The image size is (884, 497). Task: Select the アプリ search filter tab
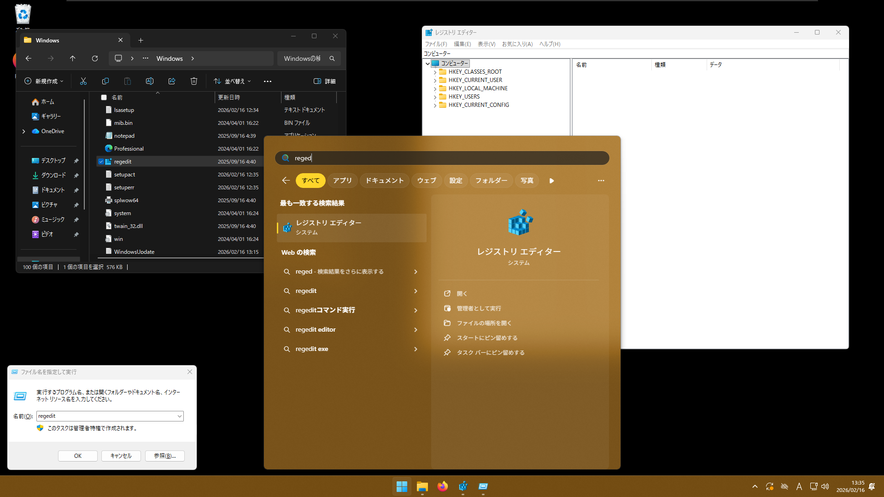[342, 181]
